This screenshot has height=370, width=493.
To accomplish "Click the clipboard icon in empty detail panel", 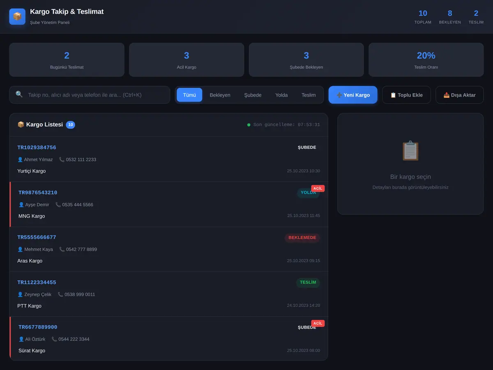I will tap(410, 150).
